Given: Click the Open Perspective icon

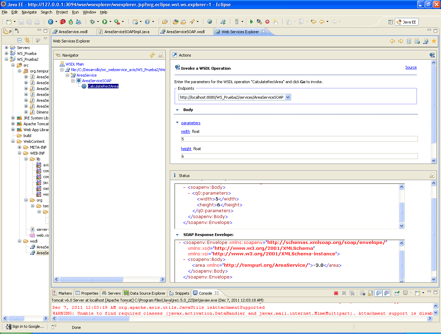Looking at the screenshot, I should [391, 22].
